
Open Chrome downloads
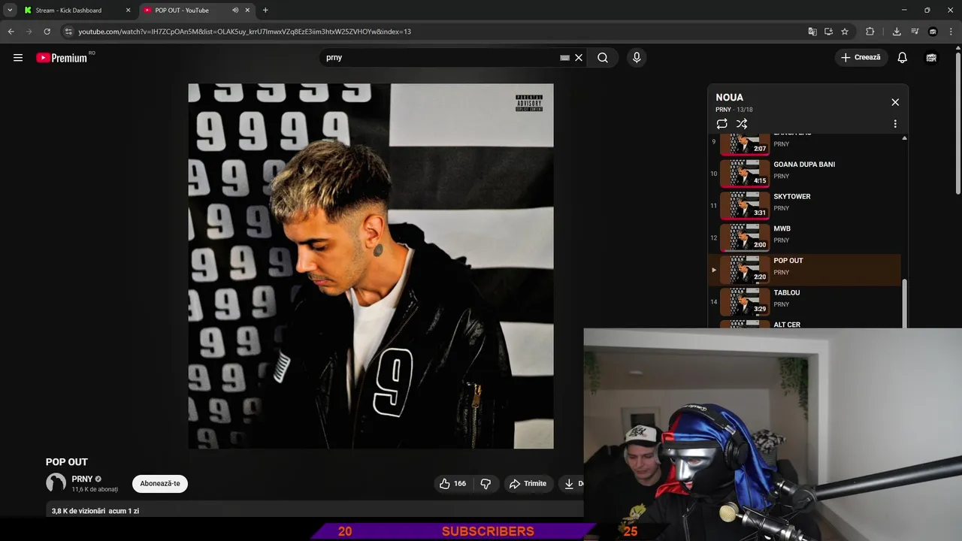pyautogui.click(x=897, y=32)
